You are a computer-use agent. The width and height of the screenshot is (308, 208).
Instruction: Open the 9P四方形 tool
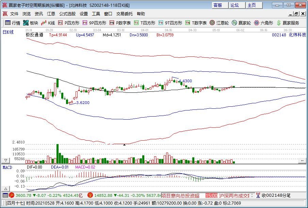[x=95, y=23]
